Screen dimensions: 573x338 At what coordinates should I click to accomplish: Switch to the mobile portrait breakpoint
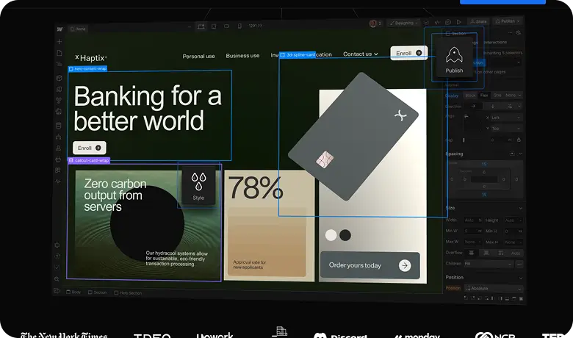coord(239,26)
